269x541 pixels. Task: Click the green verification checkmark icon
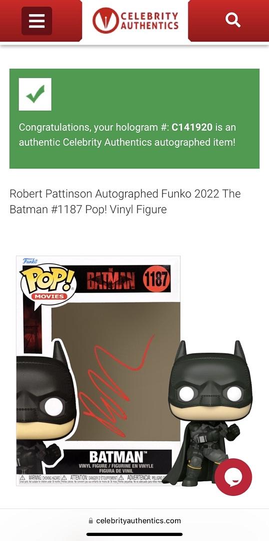pos(35,94)
